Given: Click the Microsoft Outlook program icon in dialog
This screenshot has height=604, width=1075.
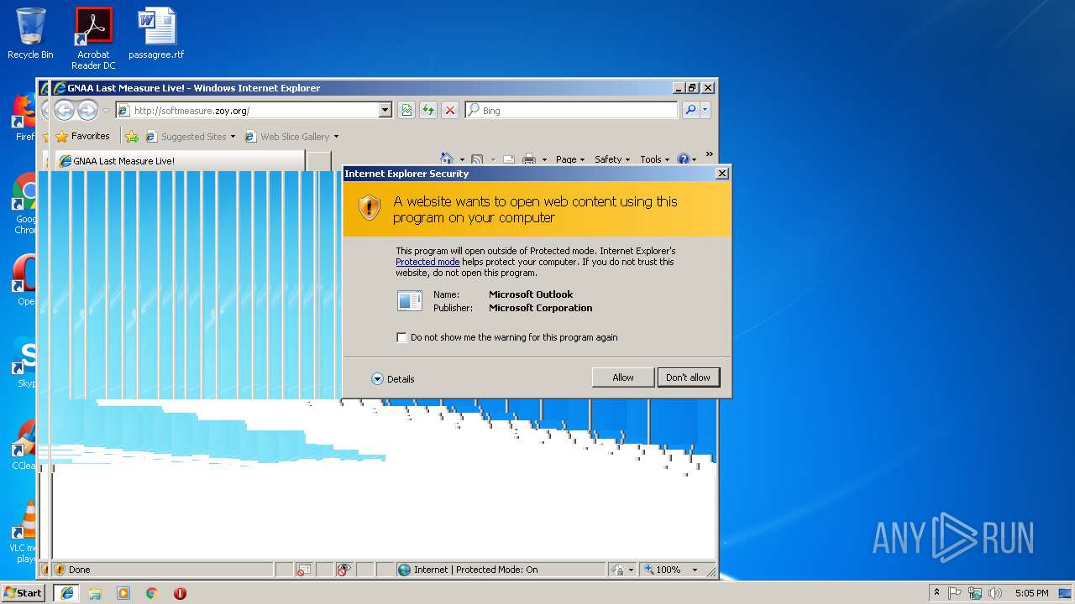Looking at the screenshot, I should point(410,300).
